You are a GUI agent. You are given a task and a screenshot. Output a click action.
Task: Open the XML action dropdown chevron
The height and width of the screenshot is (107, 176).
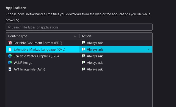coord(148,49)
